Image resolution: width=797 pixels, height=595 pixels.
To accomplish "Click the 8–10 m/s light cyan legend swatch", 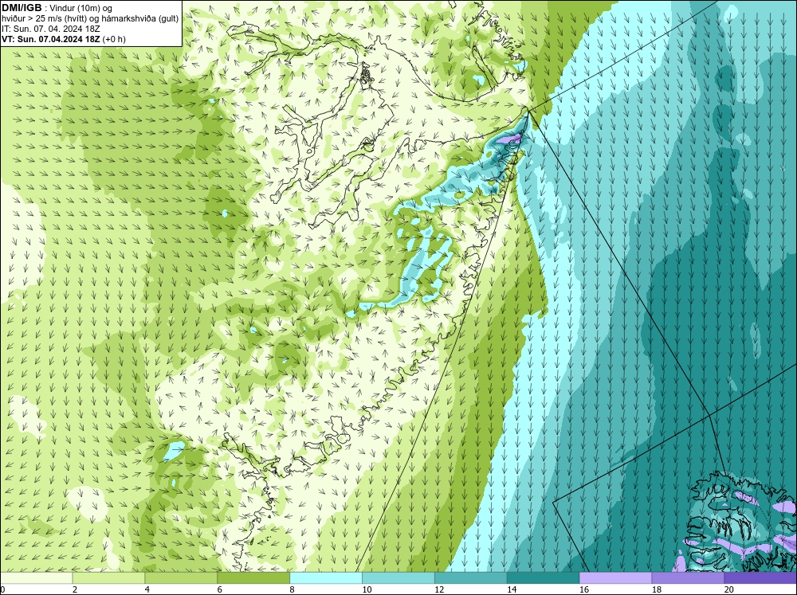I will click(326, 578).
